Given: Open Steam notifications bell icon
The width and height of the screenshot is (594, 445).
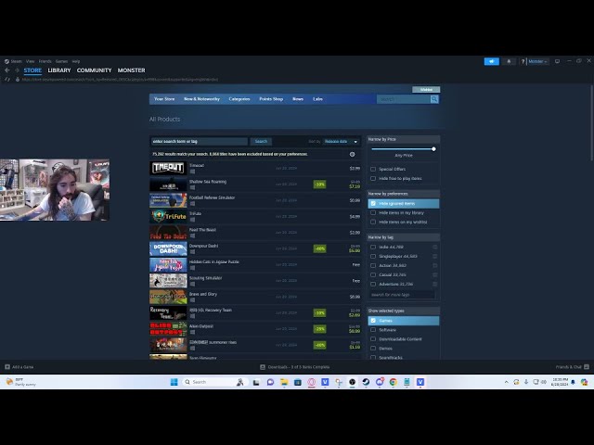Looking at the screenshot, I should click(509, 61).
